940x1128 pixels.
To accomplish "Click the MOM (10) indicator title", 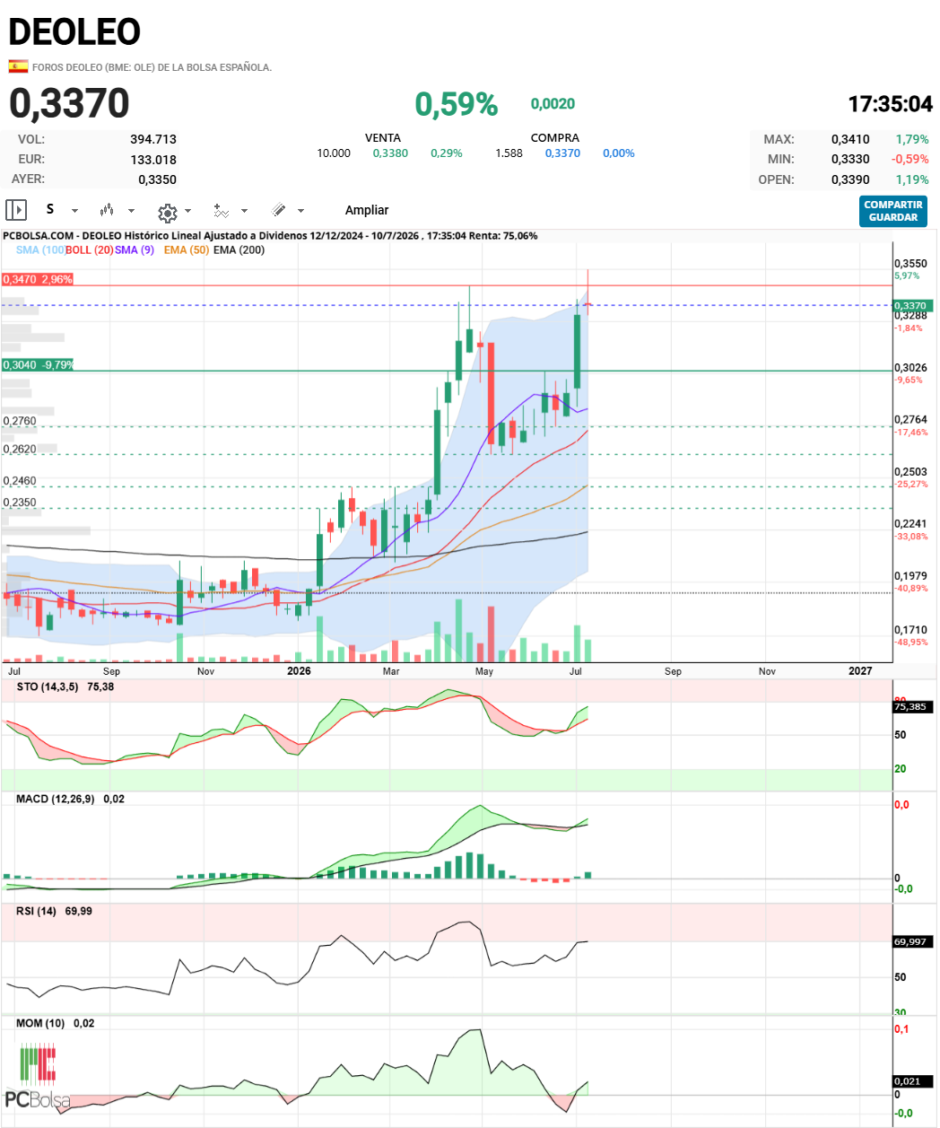I will 40,1023.
